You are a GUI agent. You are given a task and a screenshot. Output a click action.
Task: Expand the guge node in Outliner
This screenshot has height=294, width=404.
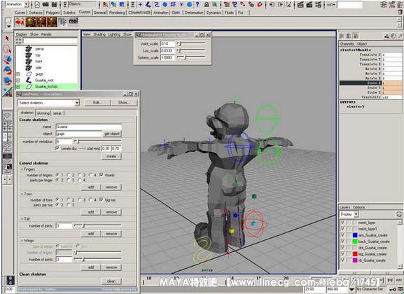18,74
